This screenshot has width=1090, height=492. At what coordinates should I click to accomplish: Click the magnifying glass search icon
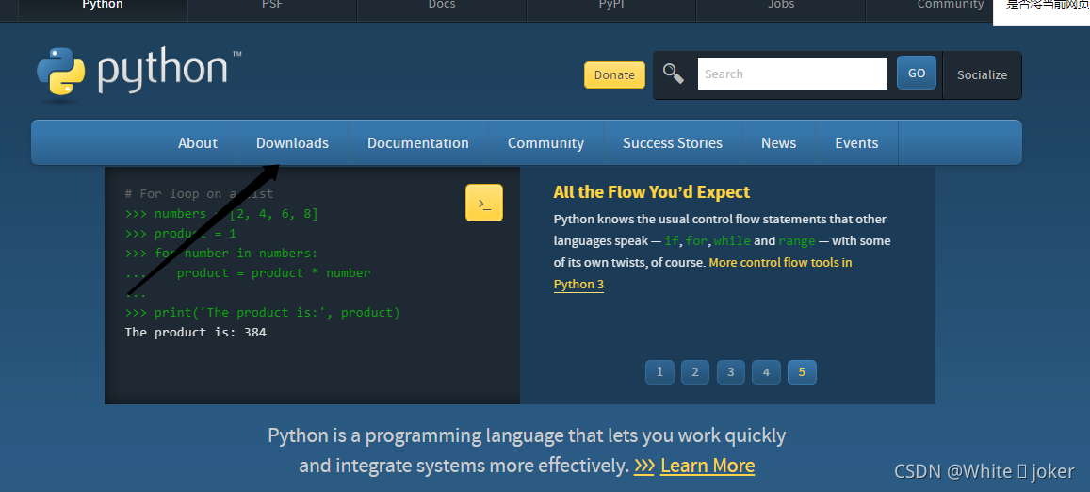(673, 74)
